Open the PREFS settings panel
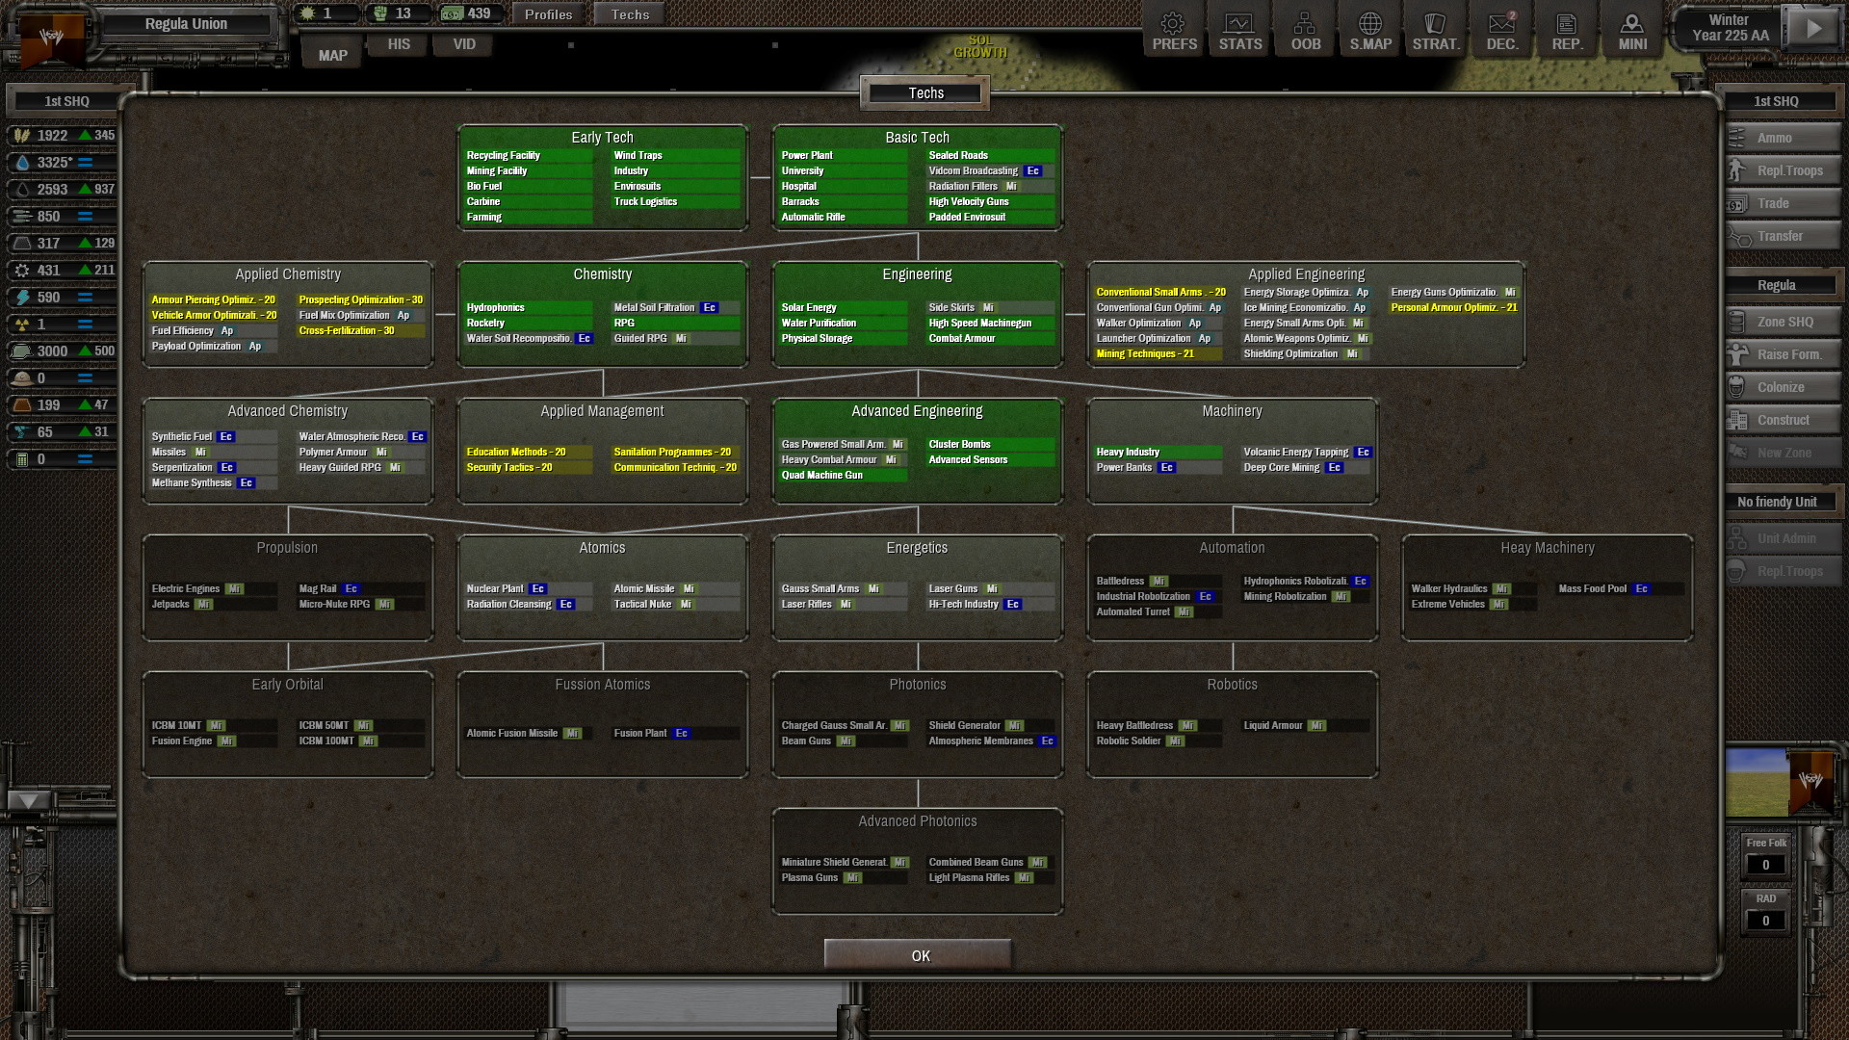Screen dimensions: 1849x1040 click(1172, 29)
